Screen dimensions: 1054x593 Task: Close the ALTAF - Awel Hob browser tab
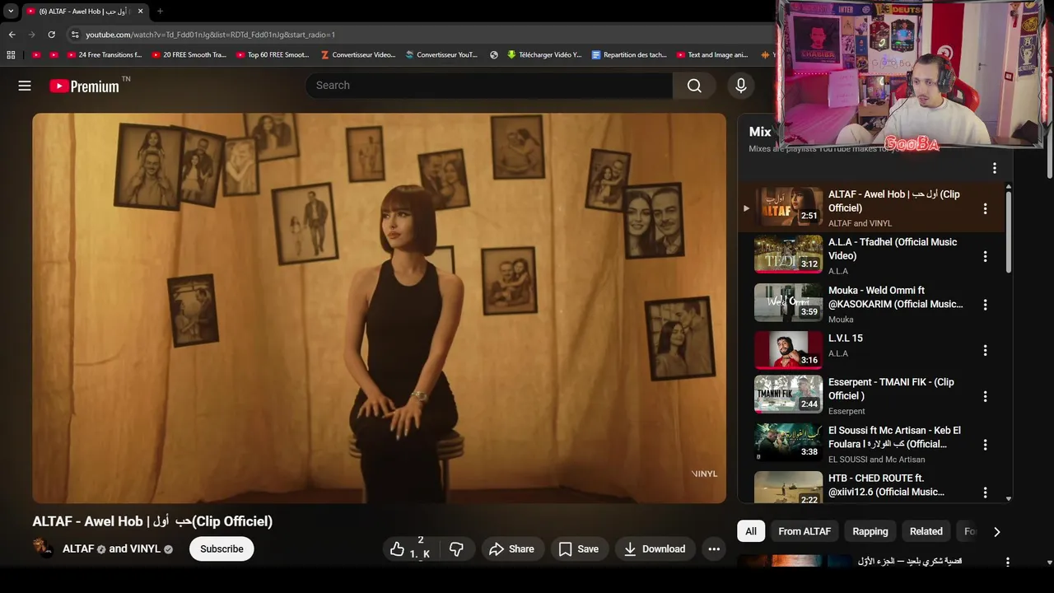pos(140,12)
